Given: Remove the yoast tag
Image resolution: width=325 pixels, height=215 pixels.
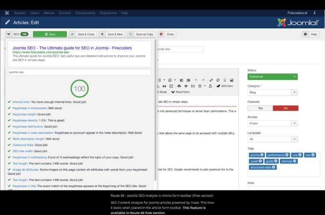Looking at the screenshot, I should point(260,161).
